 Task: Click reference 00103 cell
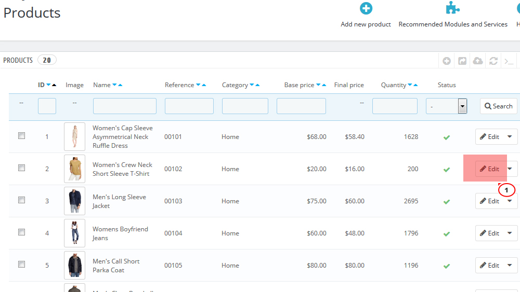tap(173, 201)
